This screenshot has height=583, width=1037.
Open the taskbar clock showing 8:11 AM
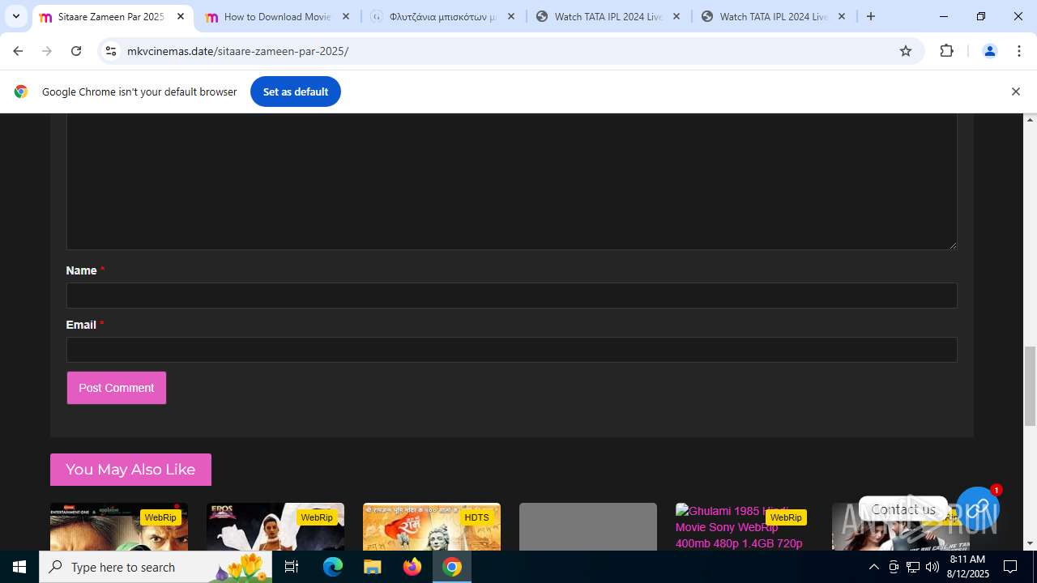point(967,567)
